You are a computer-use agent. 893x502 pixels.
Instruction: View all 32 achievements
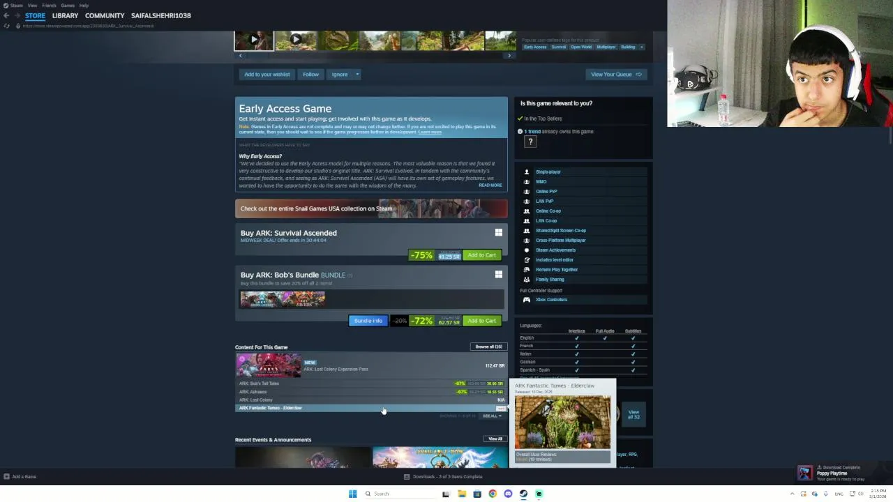[x=633, y=414]
